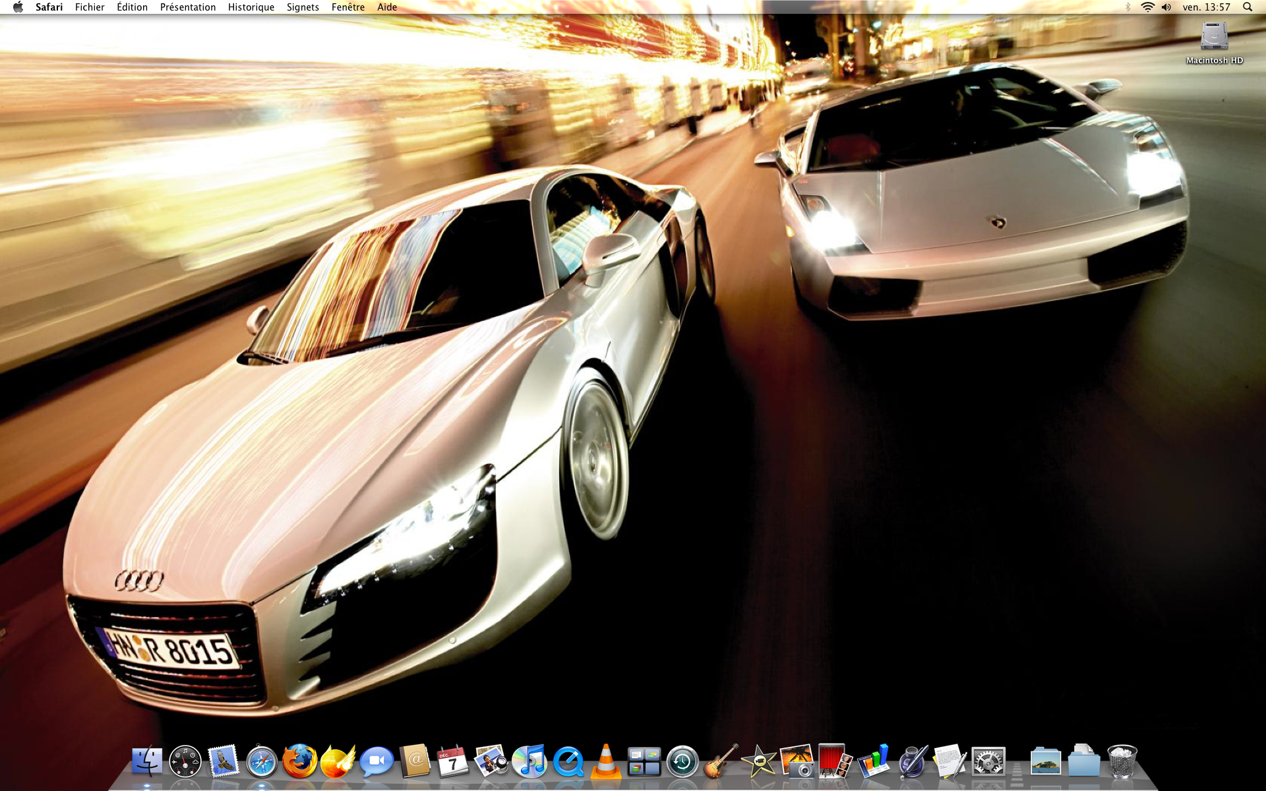This screenshot has height=791, width=1266.
Task: Open Pages ink bottle icon
Action: pyautogui.click(x=912, y=761)
